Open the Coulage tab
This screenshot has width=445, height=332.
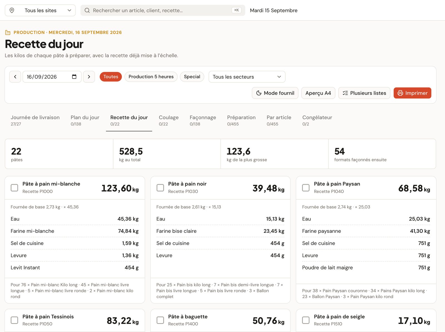coord(169,120)
